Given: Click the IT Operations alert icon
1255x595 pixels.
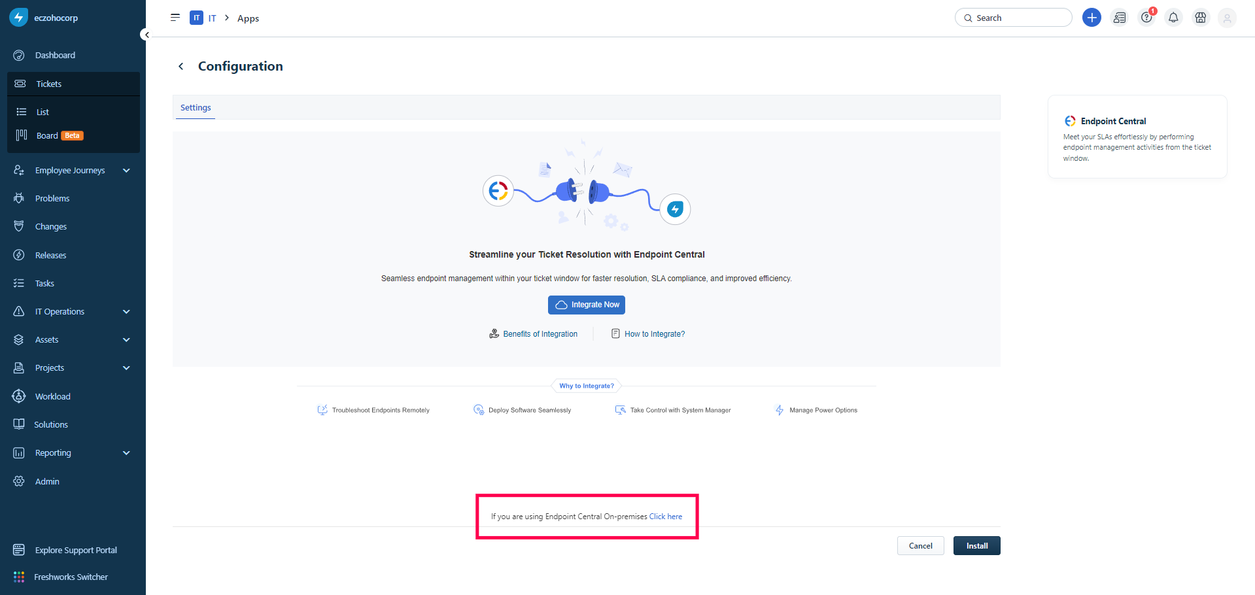Looking at the screenshot, I should [19, 311].
